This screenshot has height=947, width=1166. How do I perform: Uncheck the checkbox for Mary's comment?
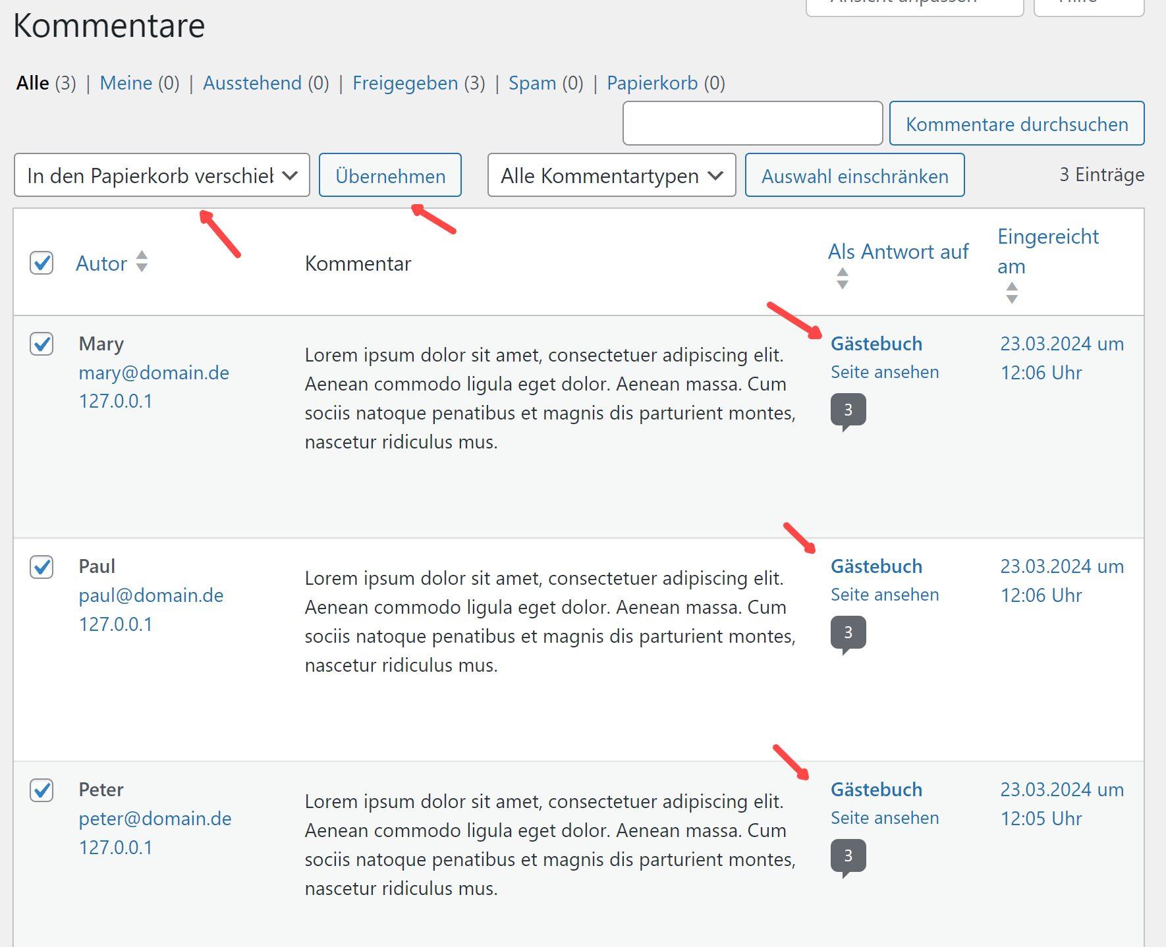click(42, 344)
